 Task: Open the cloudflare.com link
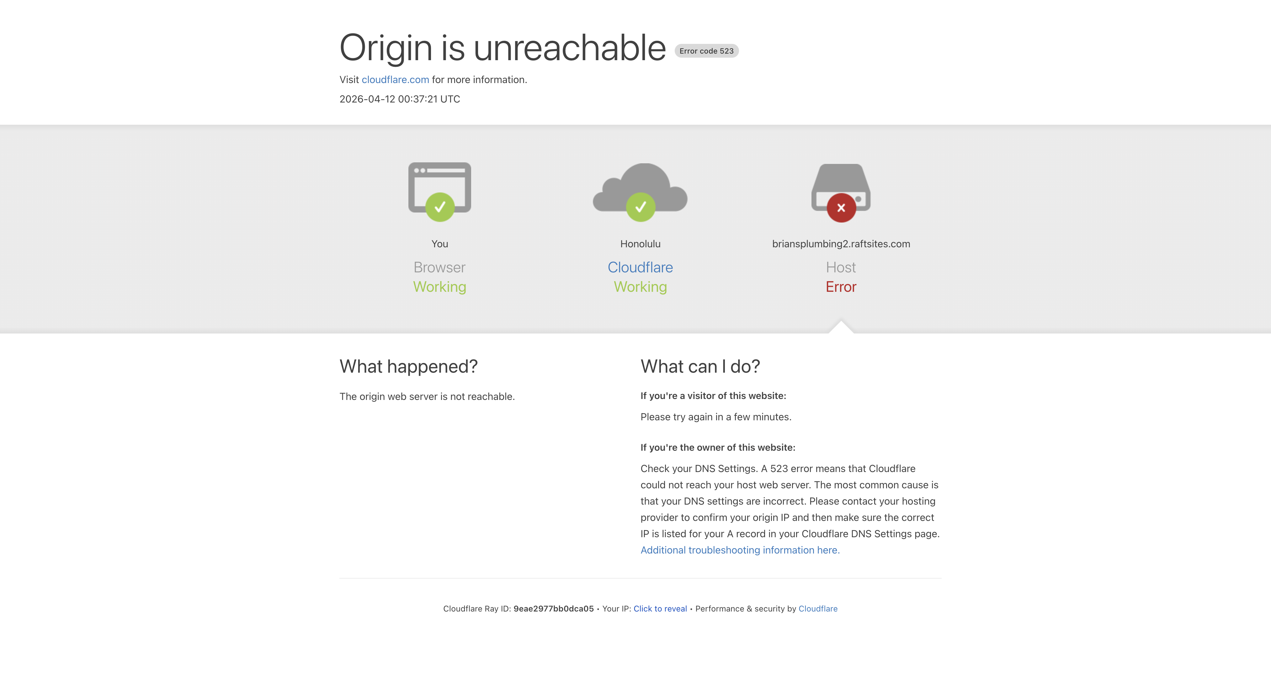[x=395, y=80]
